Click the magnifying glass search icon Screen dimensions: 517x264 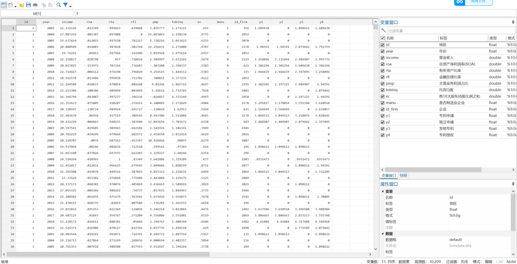pos(58,5)
